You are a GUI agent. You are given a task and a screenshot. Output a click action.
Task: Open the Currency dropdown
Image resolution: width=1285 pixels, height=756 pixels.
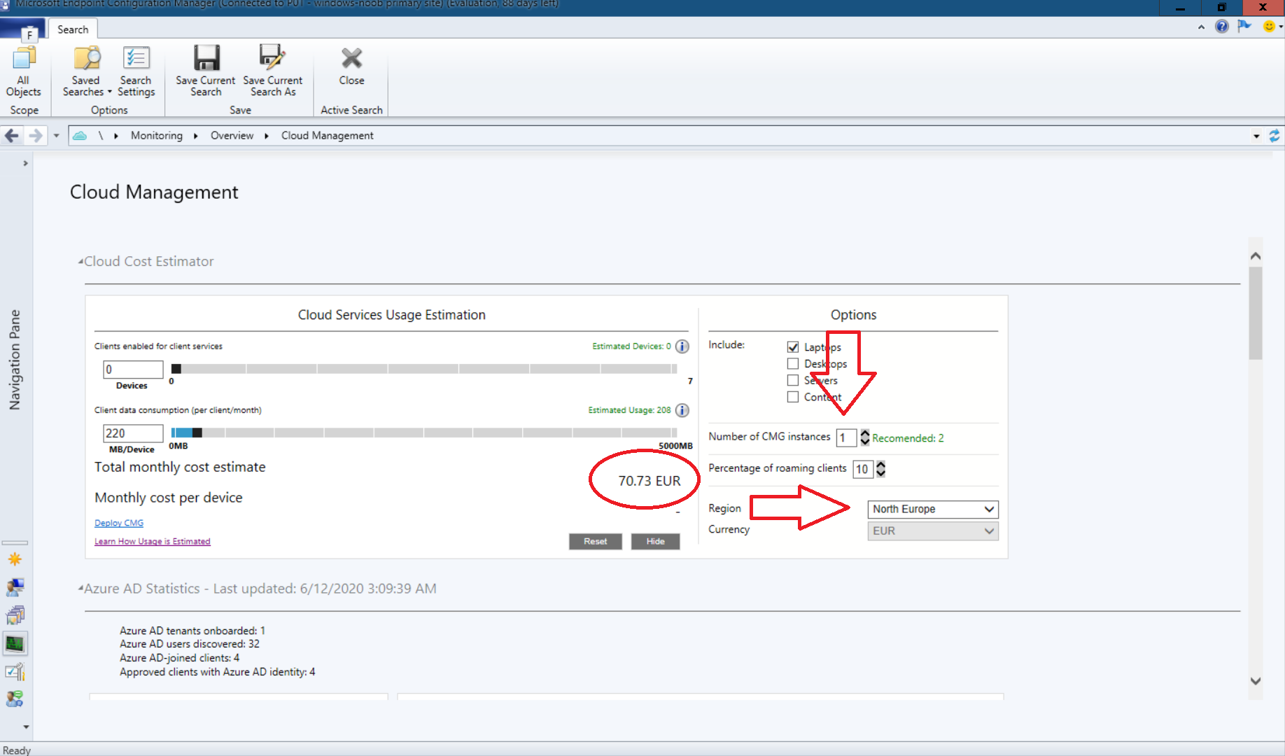pyautogui.click(x=933, y=531)
